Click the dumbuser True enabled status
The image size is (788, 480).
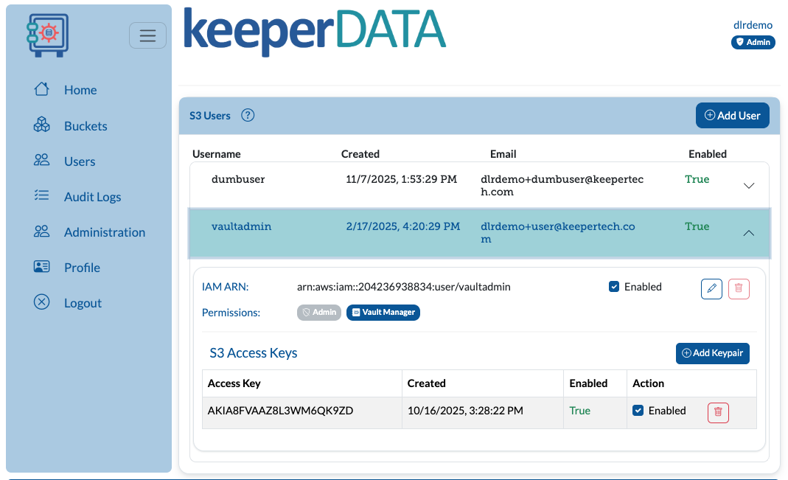tap(697, 179)
